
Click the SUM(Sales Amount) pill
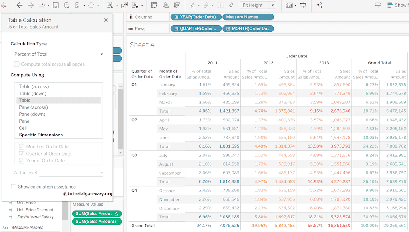[x=97, y=222]
